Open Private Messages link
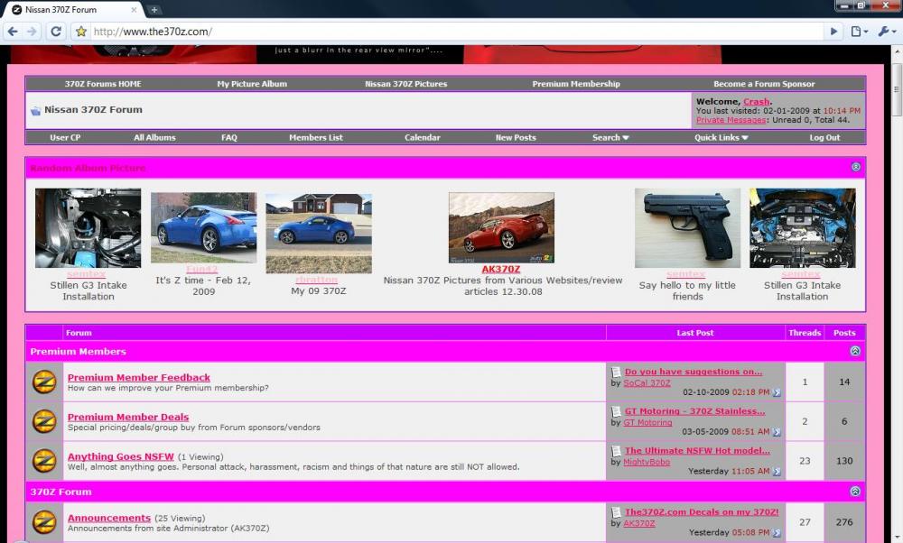Image resolution: width=903 pixels, height=543 pixels. point(731,120)
